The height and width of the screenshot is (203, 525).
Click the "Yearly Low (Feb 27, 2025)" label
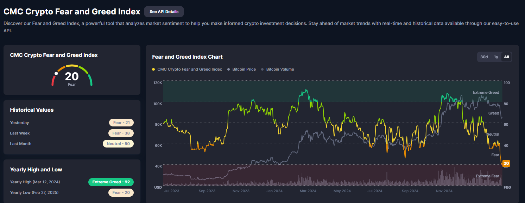(34, 192)
